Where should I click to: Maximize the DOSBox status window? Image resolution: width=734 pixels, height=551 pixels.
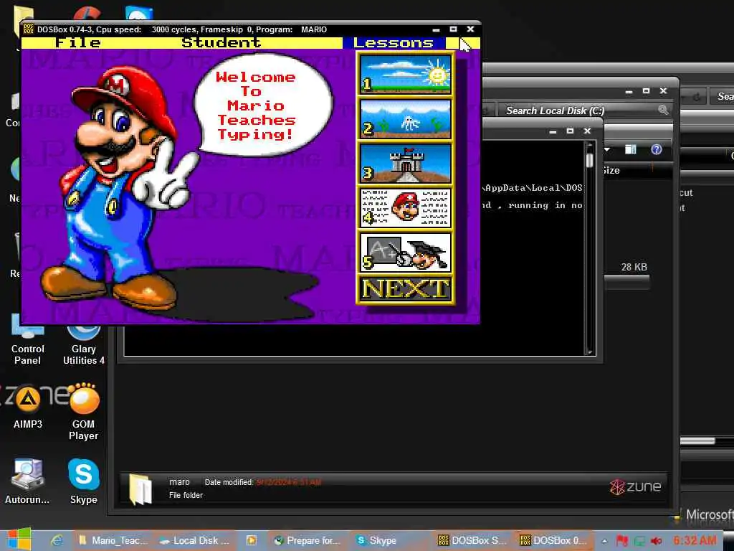pos(570,131)
